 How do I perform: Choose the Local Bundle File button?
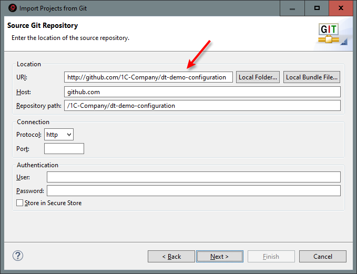[312, 77]
